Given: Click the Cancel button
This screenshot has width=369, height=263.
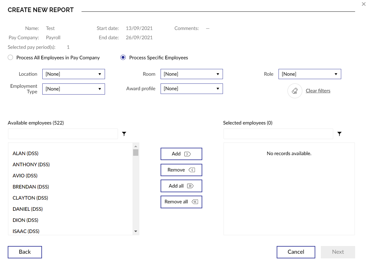Looking at the screenshot, I should click(x=296, y=252).
